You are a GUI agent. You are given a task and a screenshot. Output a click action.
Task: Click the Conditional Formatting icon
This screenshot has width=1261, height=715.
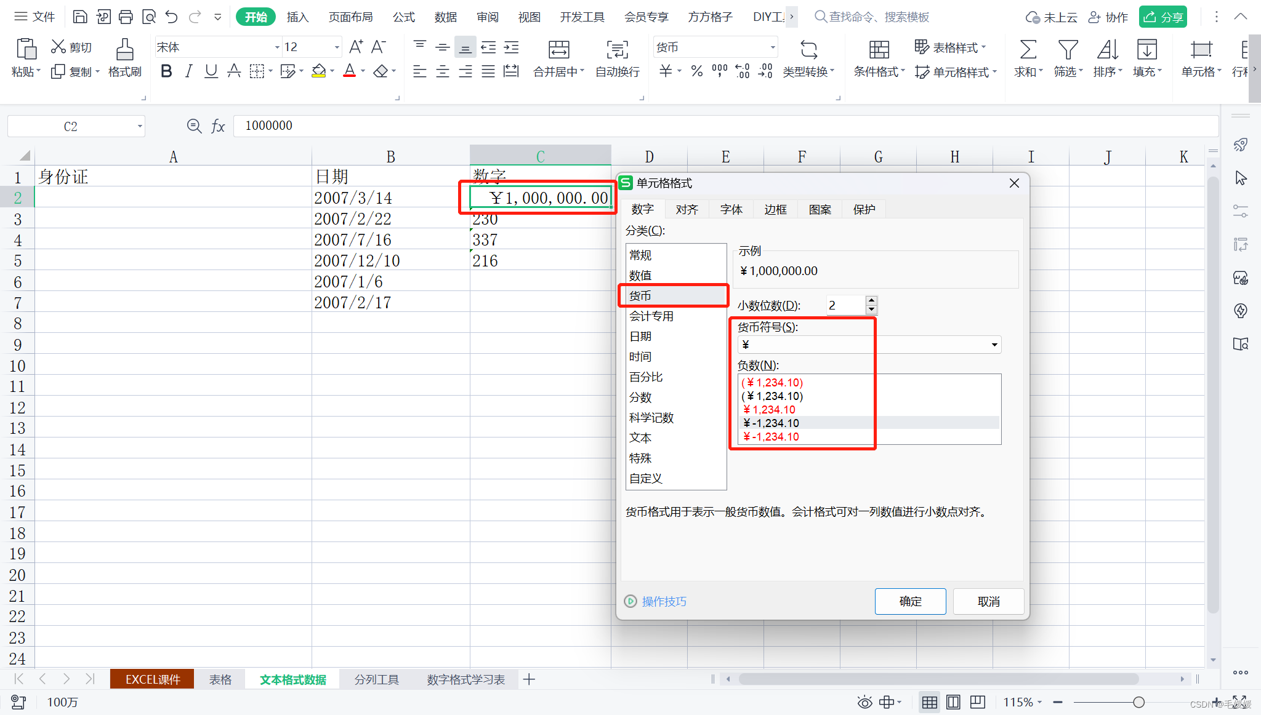coord(879,50)
